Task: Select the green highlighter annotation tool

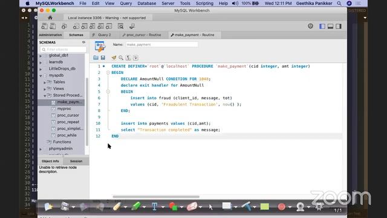Action: coord(135,206)
